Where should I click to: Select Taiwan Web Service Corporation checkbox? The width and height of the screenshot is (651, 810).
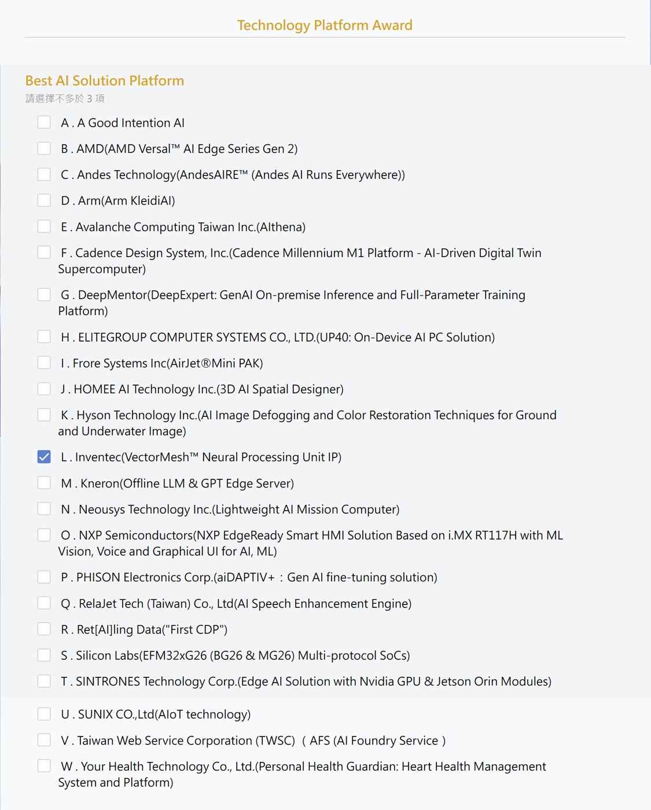click(x=44, y=740)
